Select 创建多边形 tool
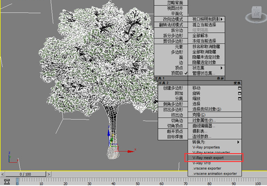Image resolution: width=267 pixels, height=186 pixels. click(173, 88)
